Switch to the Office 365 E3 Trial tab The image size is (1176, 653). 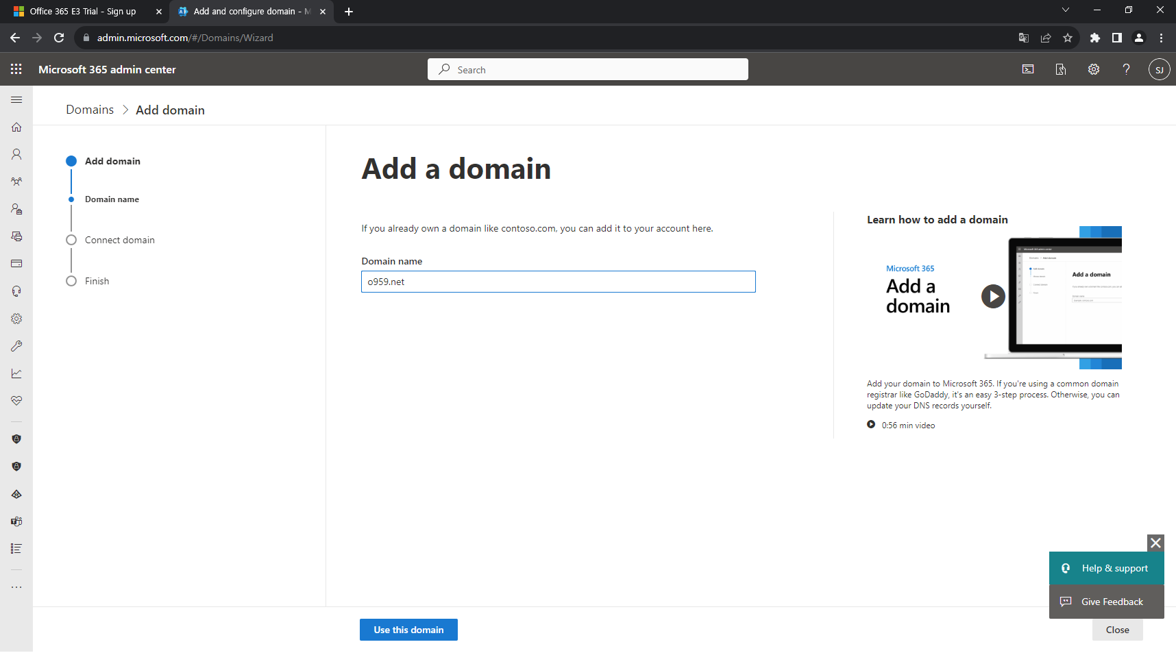(x=82, y=12)
